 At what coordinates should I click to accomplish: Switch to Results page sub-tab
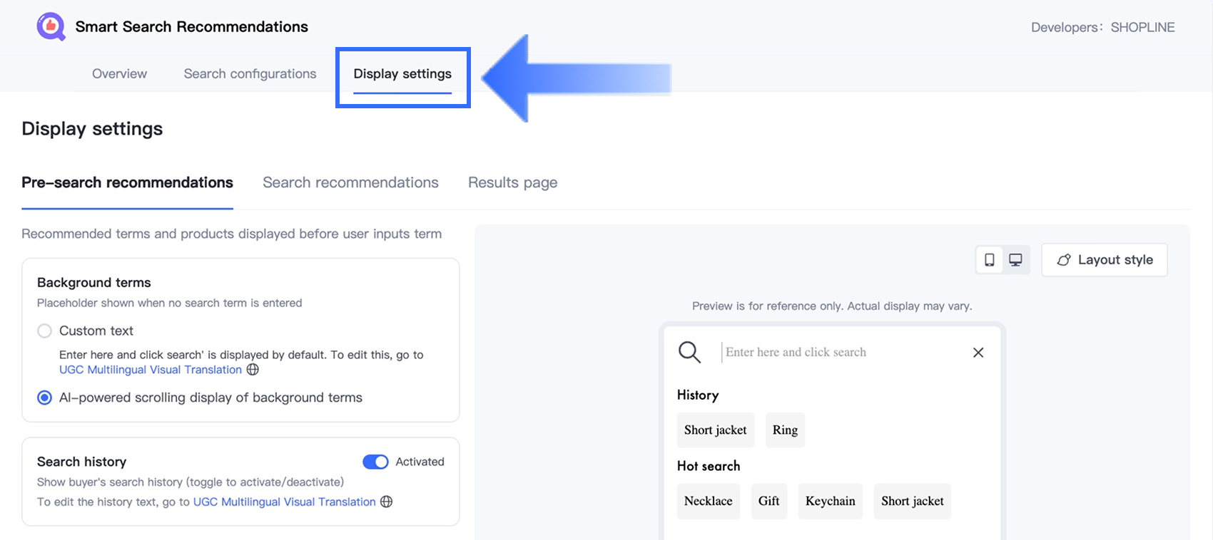512,182
